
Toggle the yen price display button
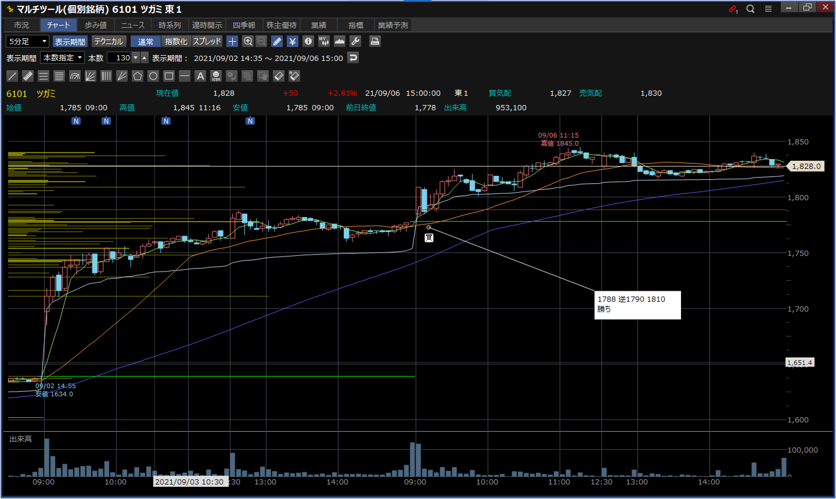click(292, 41)
